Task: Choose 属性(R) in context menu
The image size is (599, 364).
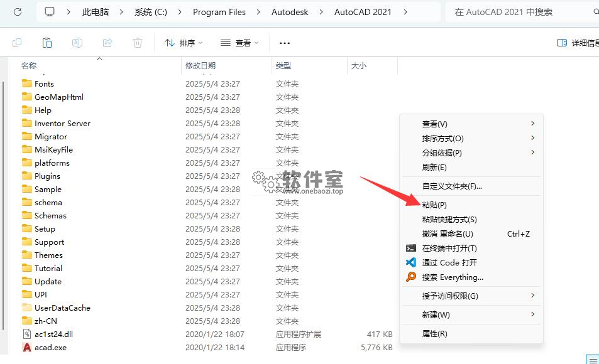Action: [471, 334]
